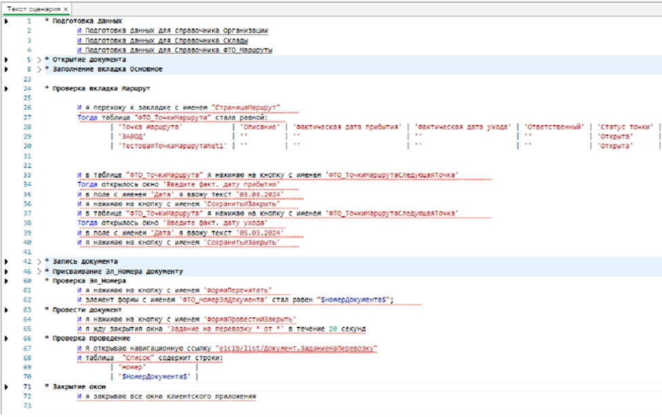Unfold the 'Присваивание Эл_Номера документу' block
Screen dimensions: 662x417
pos(39,271)
